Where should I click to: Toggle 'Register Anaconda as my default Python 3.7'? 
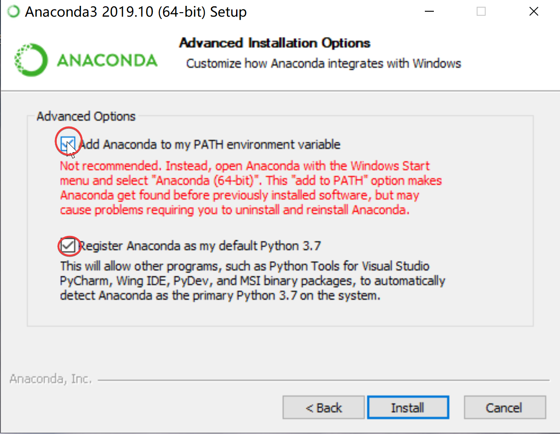click(x=68, y=246)
